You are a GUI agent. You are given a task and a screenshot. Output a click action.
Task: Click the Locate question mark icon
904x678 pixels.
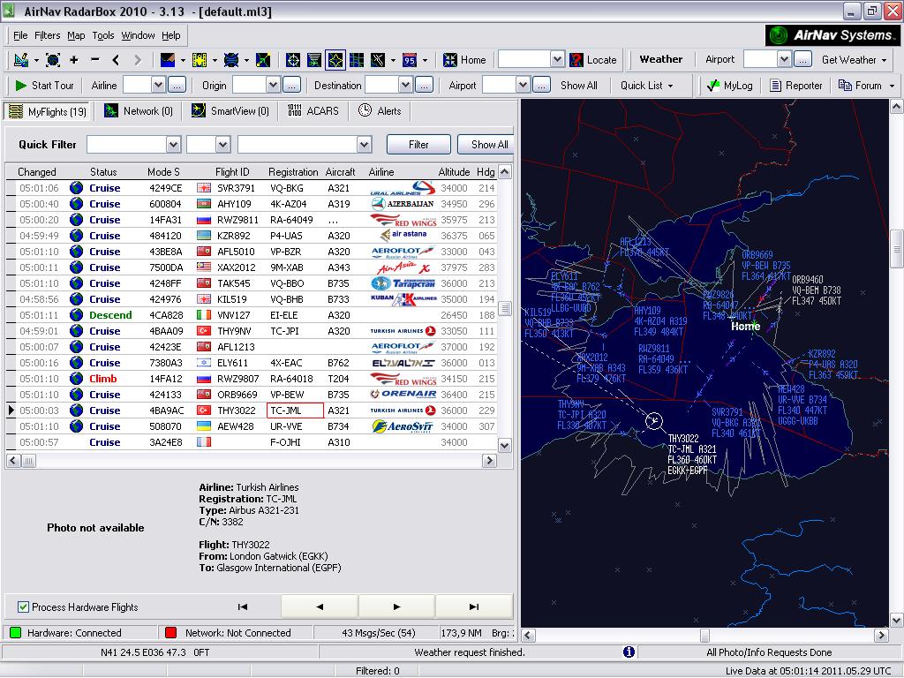pos(576,60)
